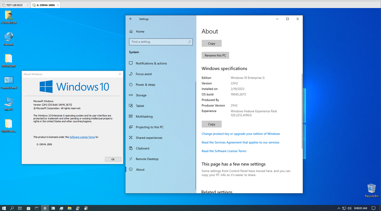Click the Installed on date 2/19/2023
The image size is (381, 211).
pyautogui.click(x=238, y=89)
